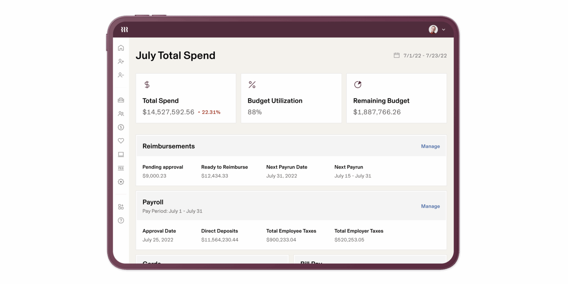Viewport: 568px width, 284px height.
Task: Open the remove person sidebar icon
Action: coord(121,75)
